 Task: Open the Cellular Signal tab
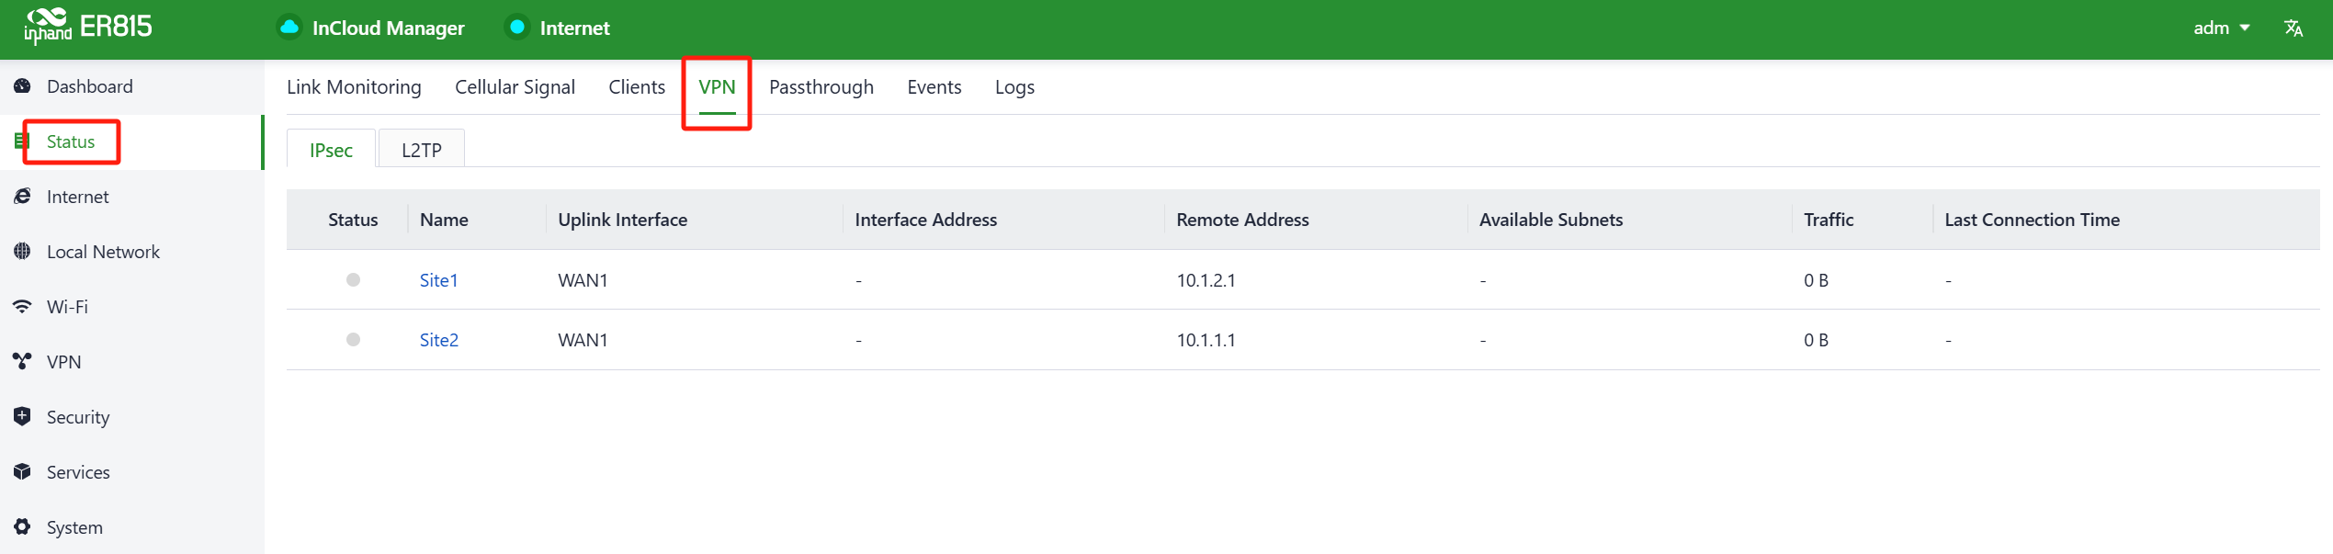pyautogui.click(x=515, y=87)
